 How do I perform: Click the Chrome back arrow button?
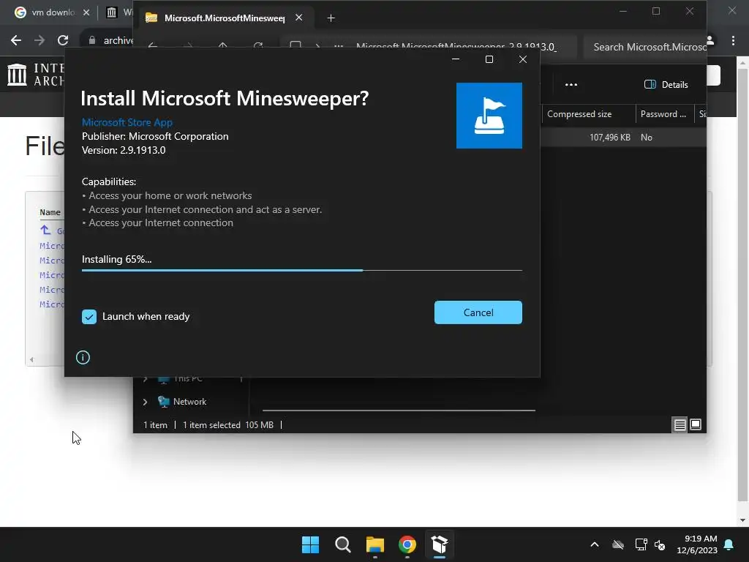click(16, 40)
